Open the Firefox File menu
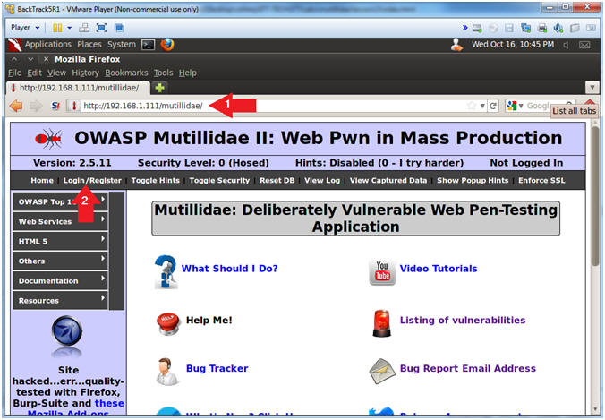605x420 pixels. (14, 73)
